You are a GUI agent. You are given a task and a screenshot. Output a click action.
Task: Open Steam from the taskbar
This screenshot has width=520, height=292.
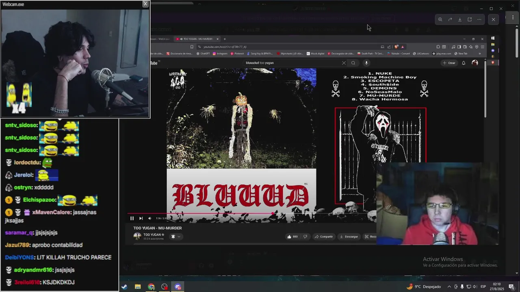point(124,287)
